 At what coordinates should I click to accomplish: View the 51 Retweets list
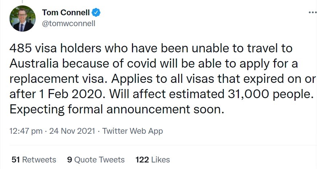[x=34, y=160]
